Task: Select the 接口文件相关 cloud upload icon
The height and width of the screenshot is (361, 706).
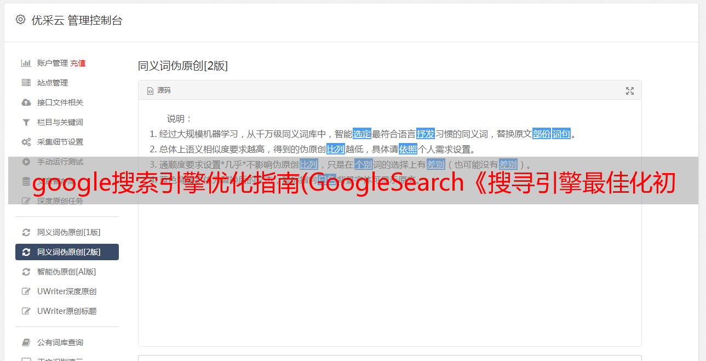Action: [x=26, y=102]
